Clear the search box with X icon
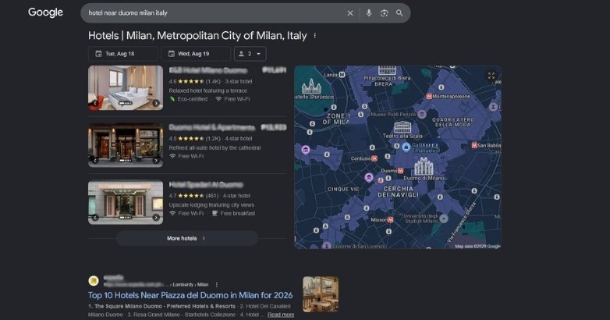 (350, 13)
